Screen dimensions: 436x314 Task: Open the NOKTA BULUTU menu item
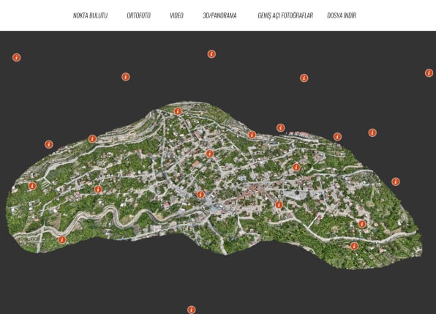coord(90,15)
